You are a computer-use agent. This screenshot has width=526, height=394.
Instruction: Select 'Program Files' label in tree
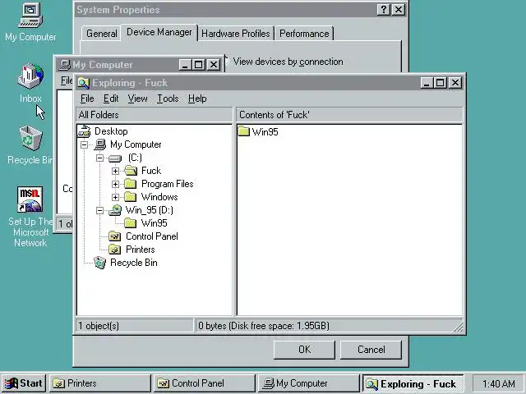coord(167,184)
